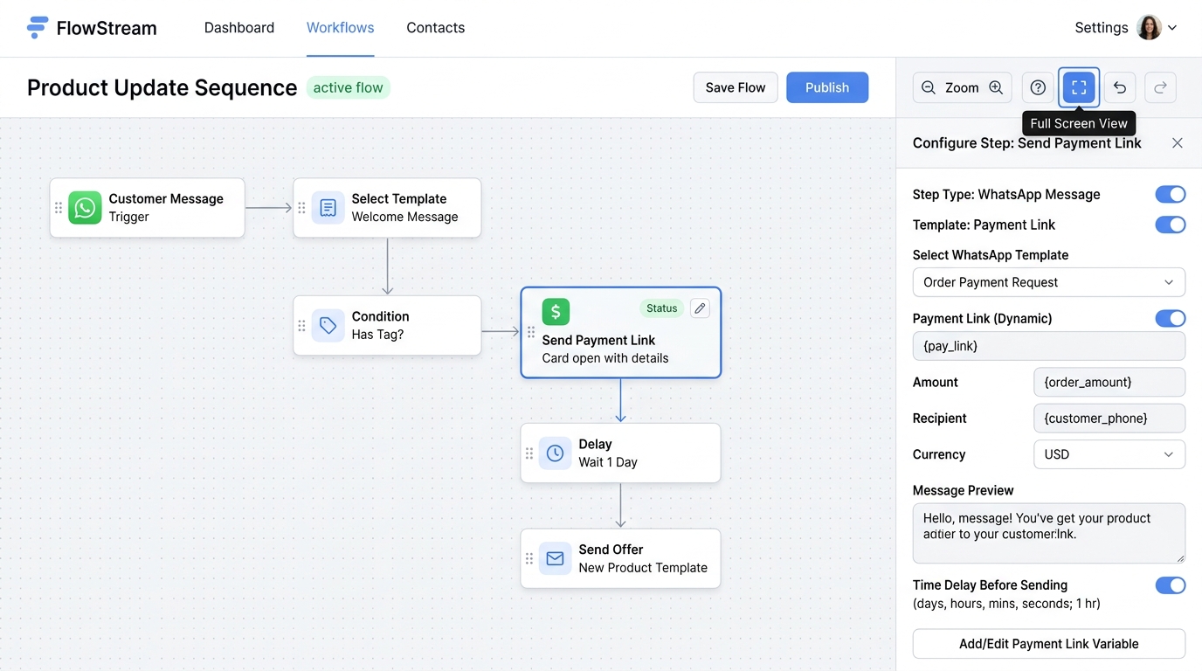The height and width of the screenshot is (671, 1202).
Task: Click the tag icon on Condition node
Action: pos(328,326)
